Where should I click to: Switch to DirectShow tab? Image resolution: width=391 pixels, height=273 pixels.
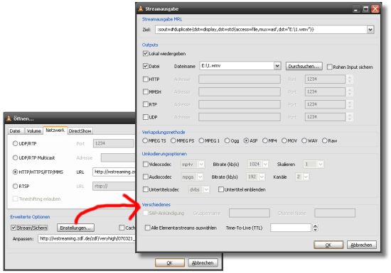(x=80, y=130)
